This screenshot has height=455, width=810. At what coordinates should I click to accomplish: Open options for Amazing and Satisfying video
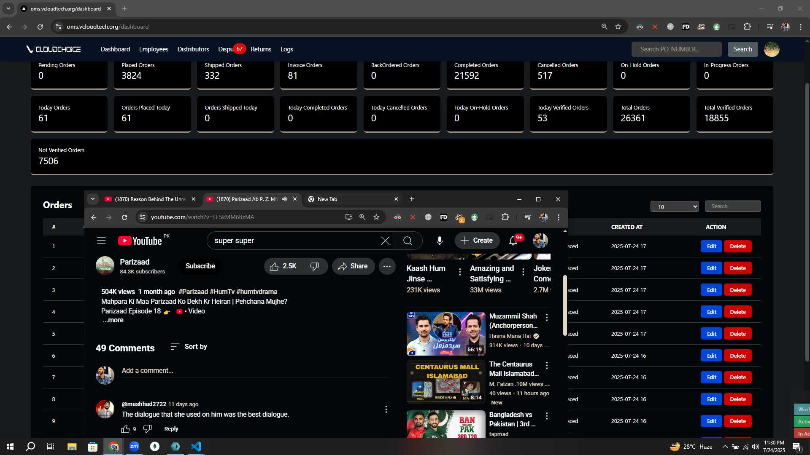click(x=523, y=272)
